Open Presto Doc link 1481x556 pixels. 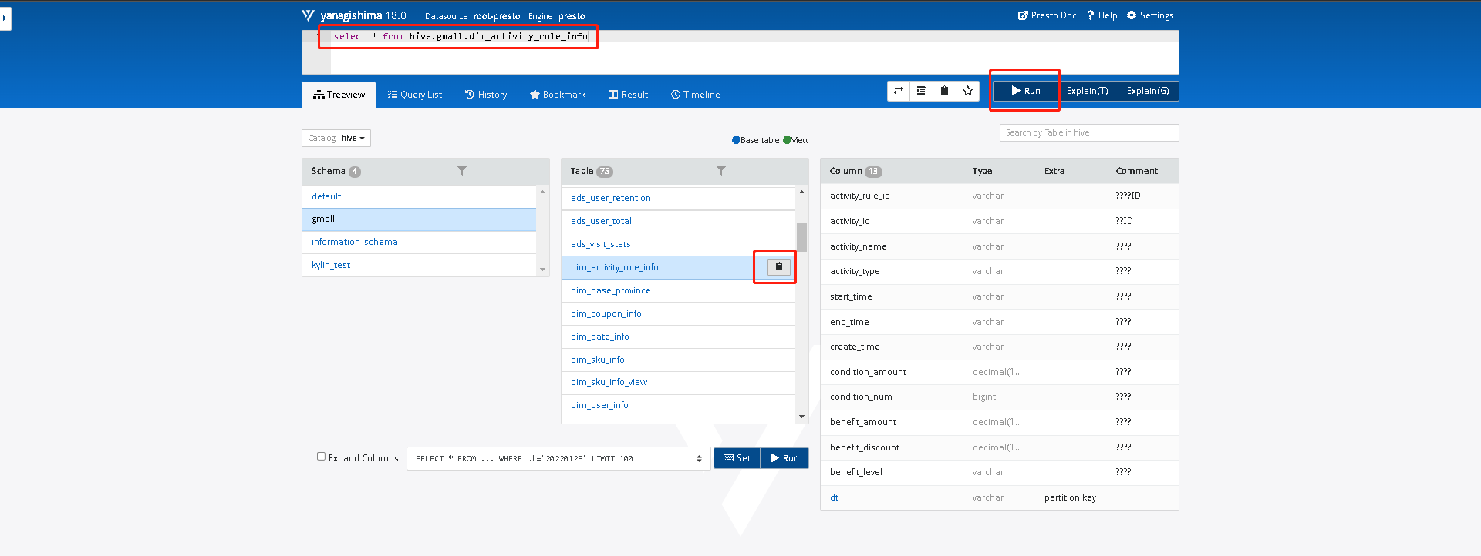point(1047,15)
